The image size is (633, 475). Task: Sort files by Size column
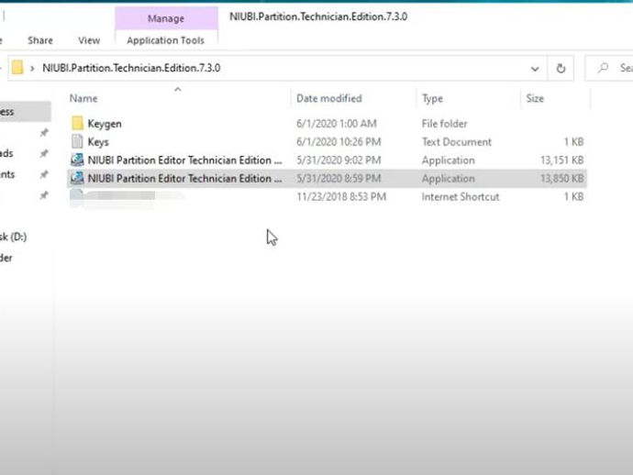tap(535, 98)
